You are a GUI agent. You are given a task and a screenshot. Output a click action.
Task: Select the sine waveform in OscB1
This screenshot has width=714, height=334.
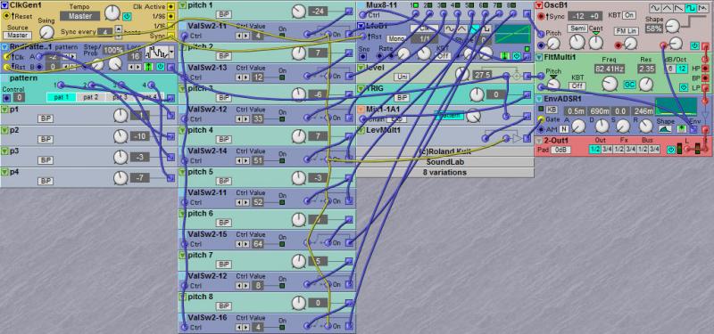click(x=655, y=8)
